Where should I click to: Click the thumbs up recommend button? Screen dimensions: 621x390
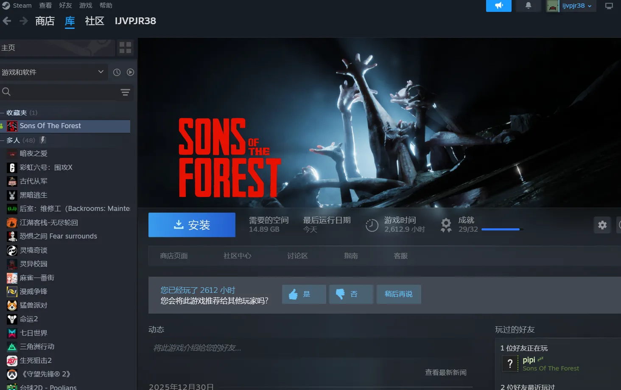pos(304,294)
